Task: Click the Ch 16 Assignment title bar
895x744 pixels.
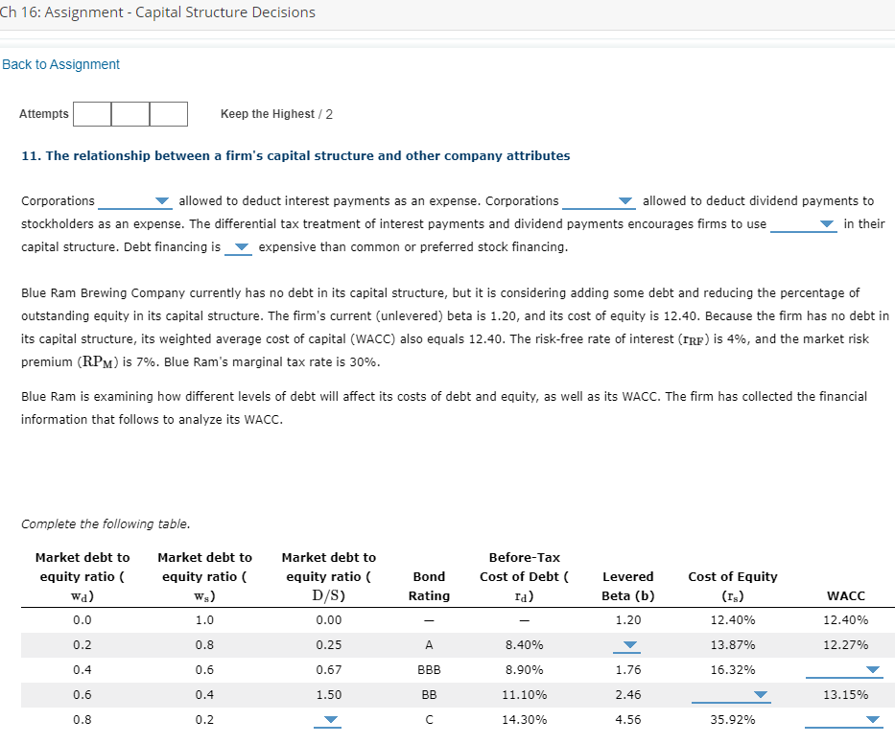Action: point(158,12)
